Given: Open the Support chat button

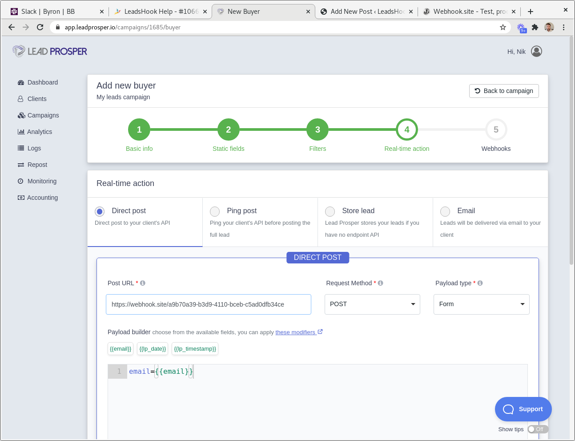Looking at the screenshot, I should [523, 409].
